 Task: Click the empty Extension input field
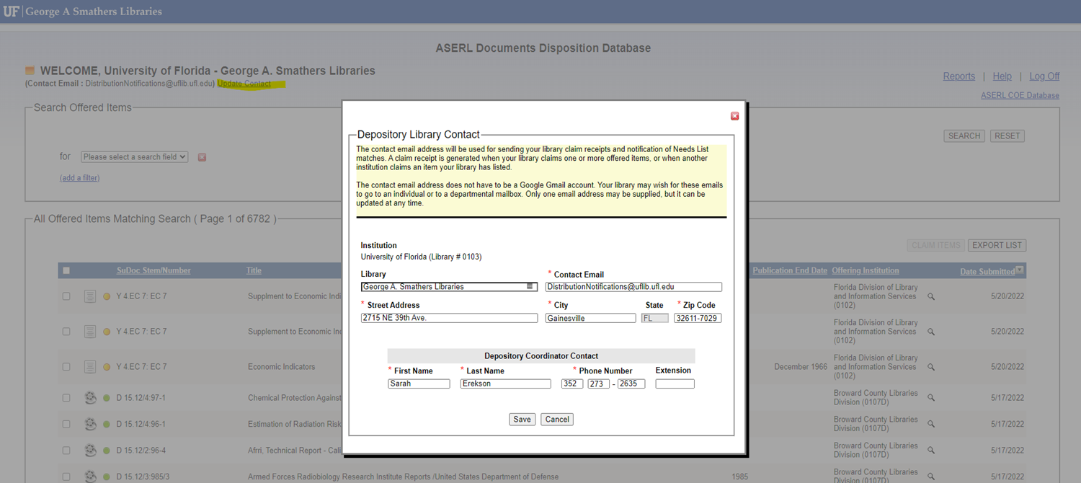click(x=675, y=384)
